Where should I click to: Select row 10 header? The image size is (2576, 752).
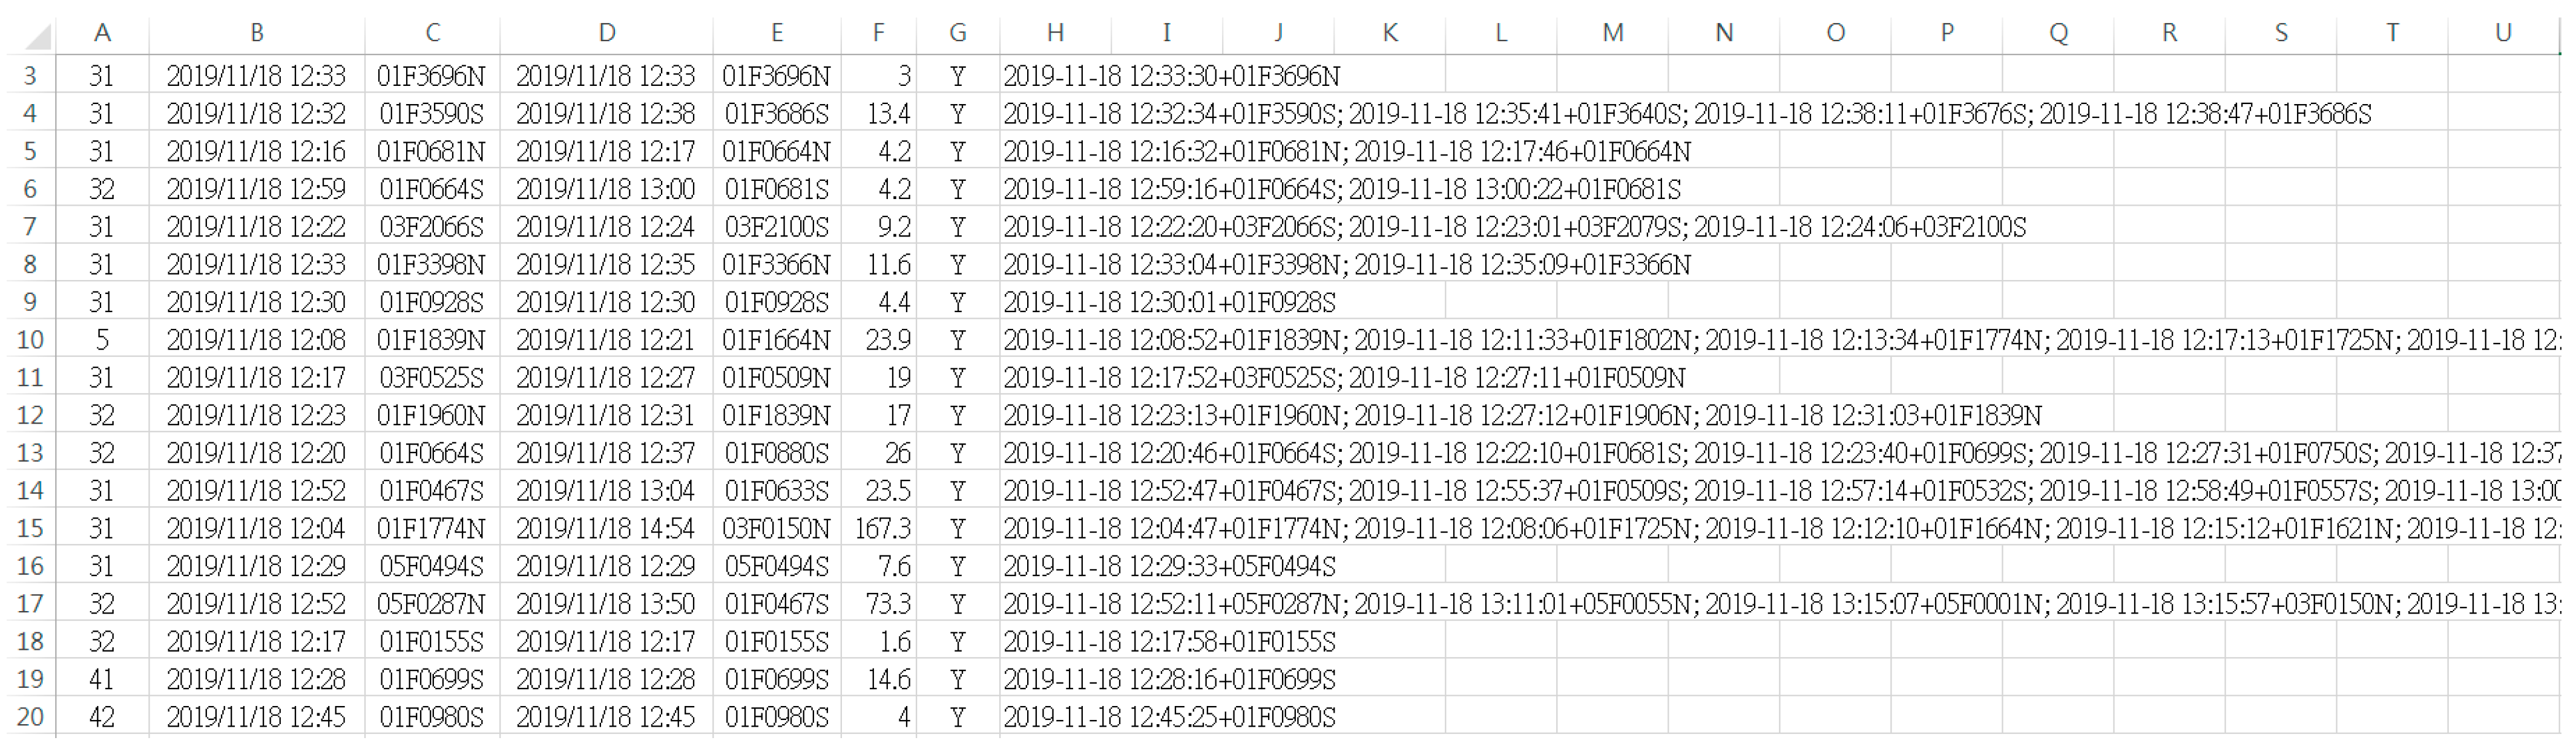click(30, 340)
